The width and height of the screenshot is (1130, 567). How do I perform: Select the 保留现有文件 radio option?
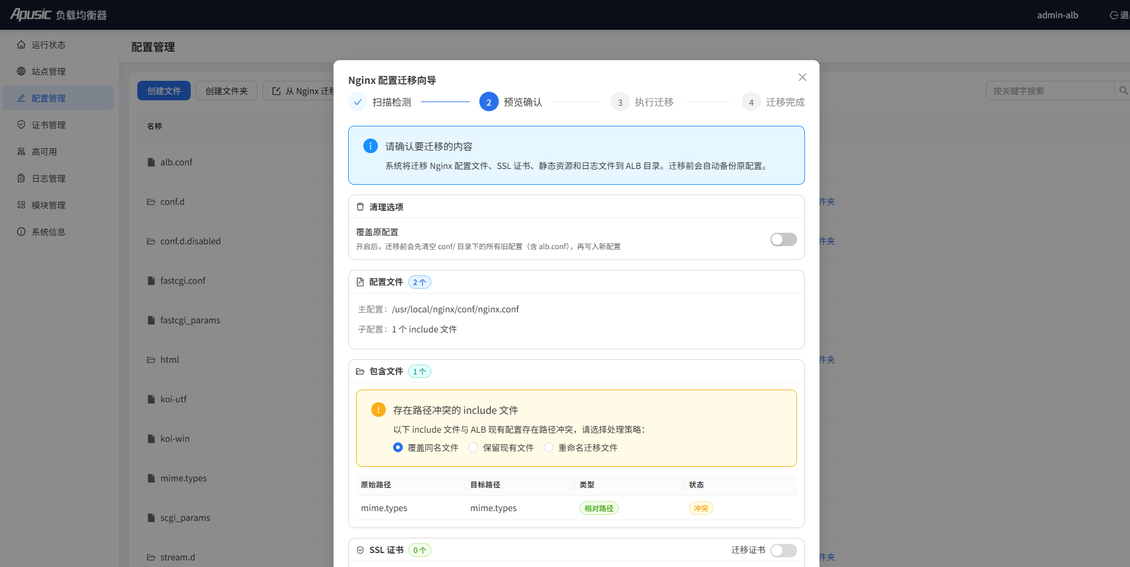click(473, 447)
